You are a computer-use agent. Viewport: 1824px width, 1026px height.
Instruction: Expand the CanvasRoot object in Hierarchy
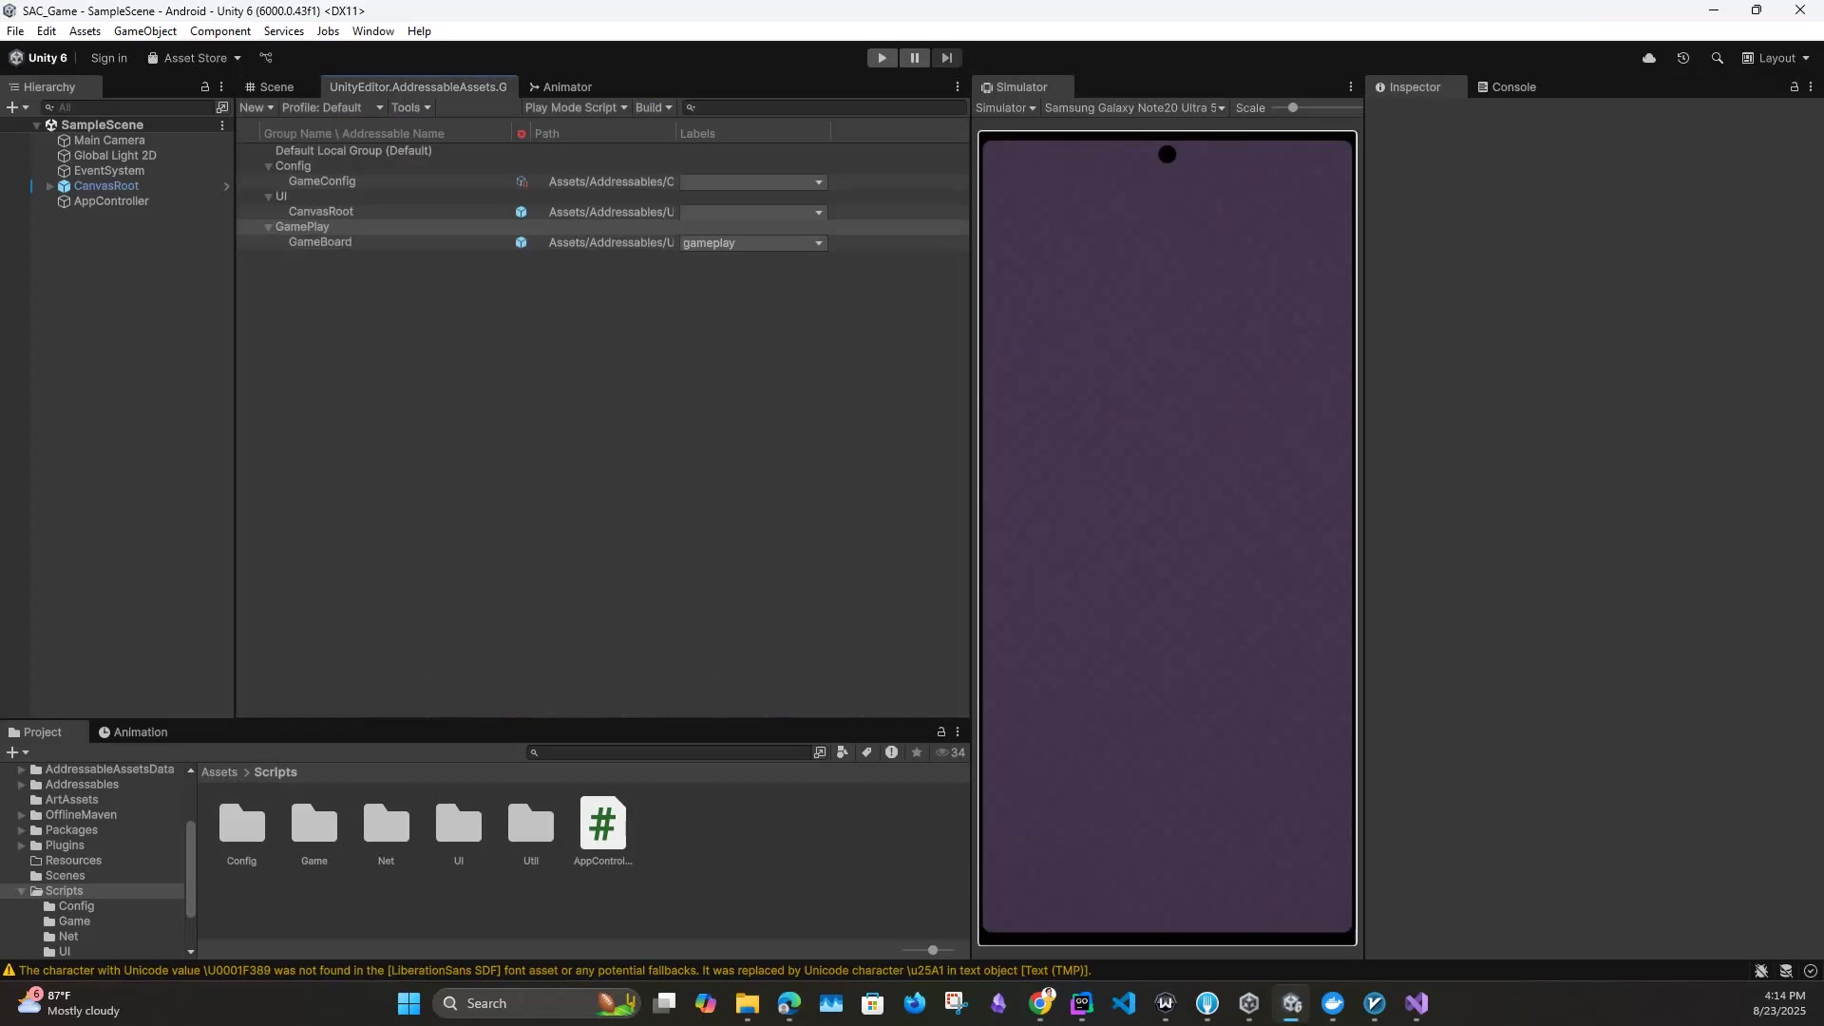[50, 186]
